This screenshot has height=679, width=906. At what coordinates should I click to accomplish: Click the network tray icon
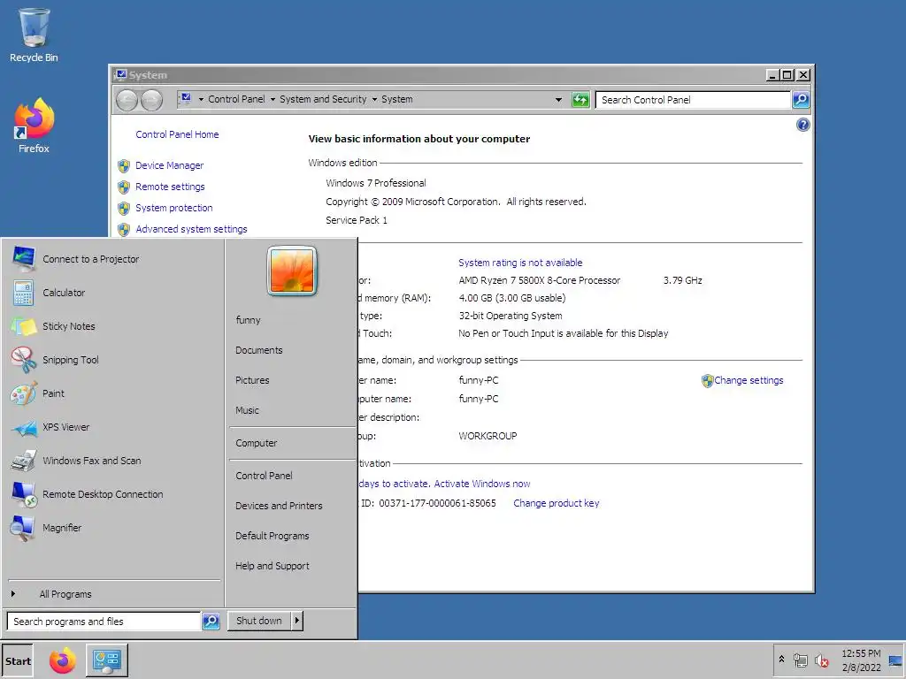[x=800, y=660]
